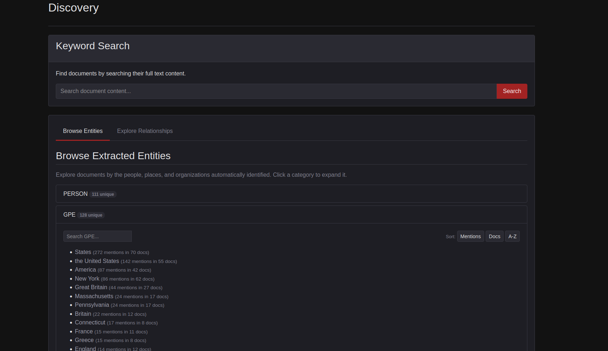
Task: Select the United States entity
Action: (x=97, y=261)
